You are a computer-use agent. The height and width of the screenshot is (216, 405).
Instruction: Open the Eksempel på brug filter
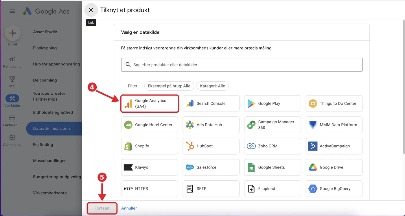(x=169, y=86)
